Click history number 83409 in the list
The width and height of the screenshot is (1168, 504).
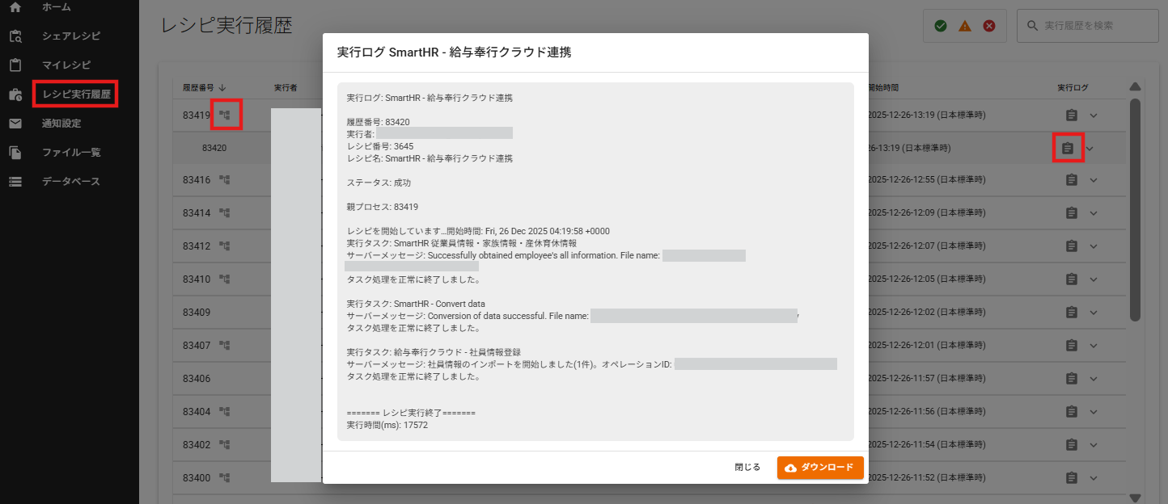tap(197, 312)
